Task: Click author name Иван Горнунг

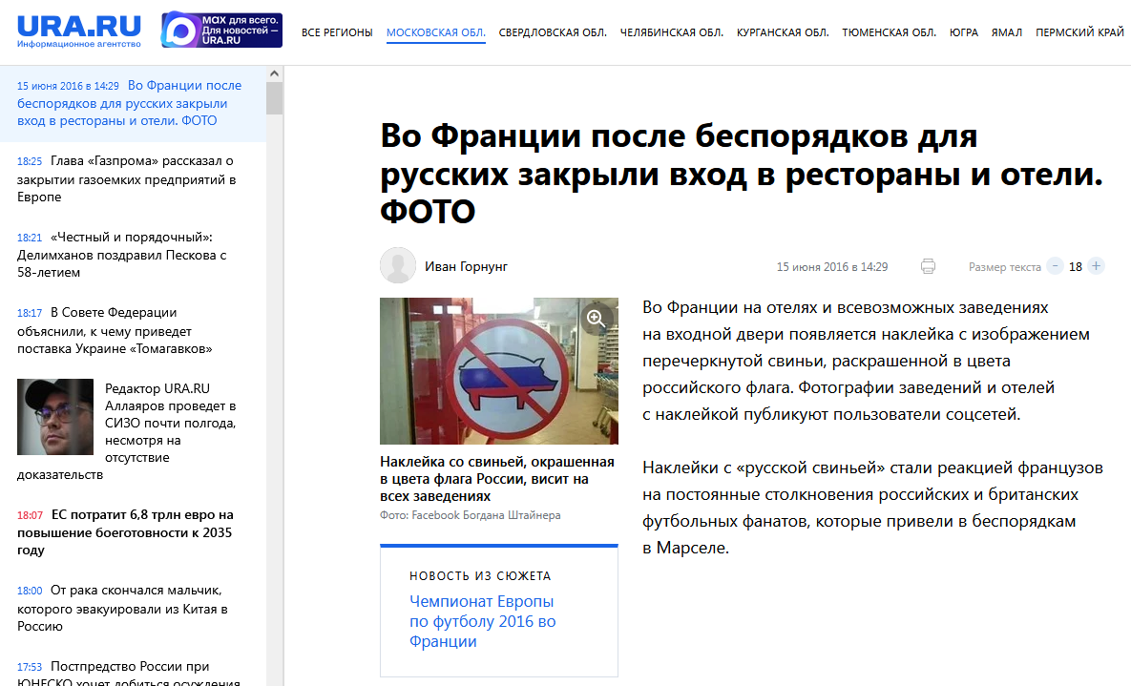Action: pos(466,266)
